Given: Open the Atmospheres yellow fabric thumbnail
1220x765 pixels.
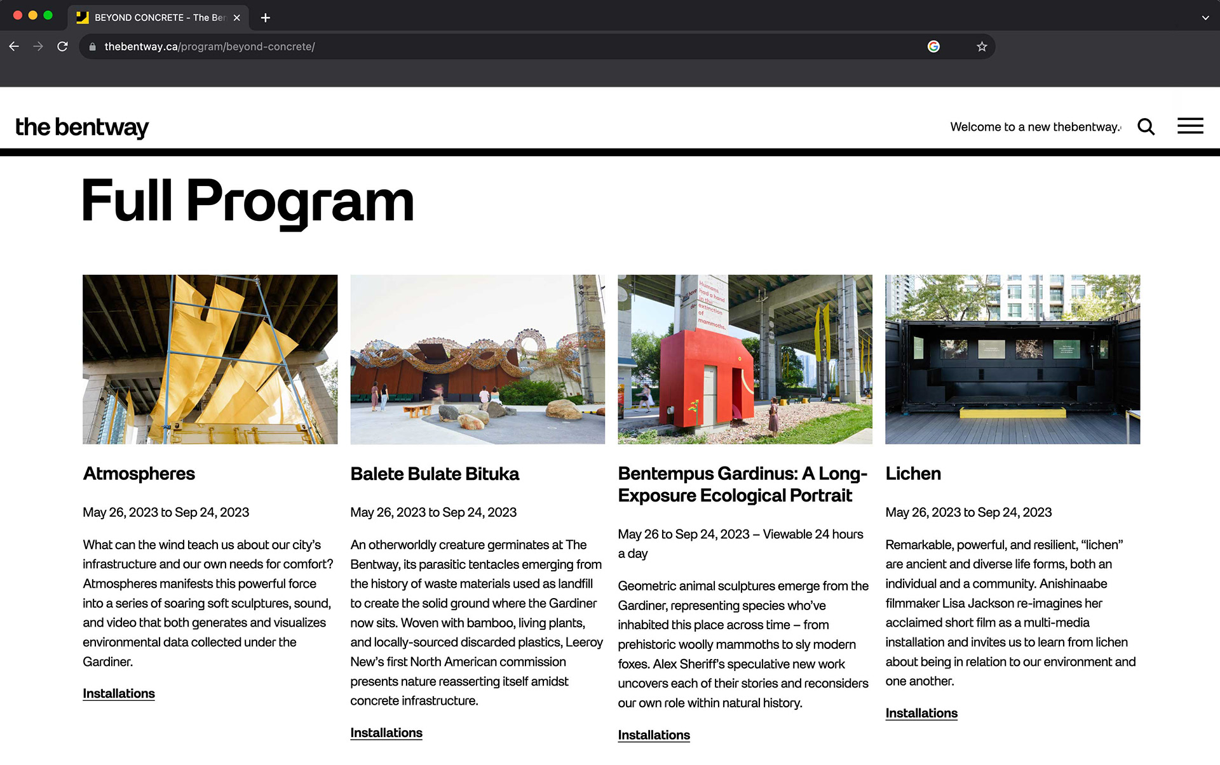Looking at the screenshot, I should click(x=210, y=359).
